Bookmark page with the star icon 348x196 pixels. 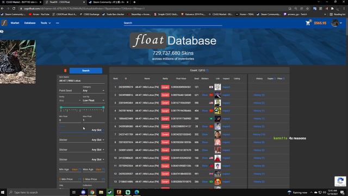tap(307, 9)
